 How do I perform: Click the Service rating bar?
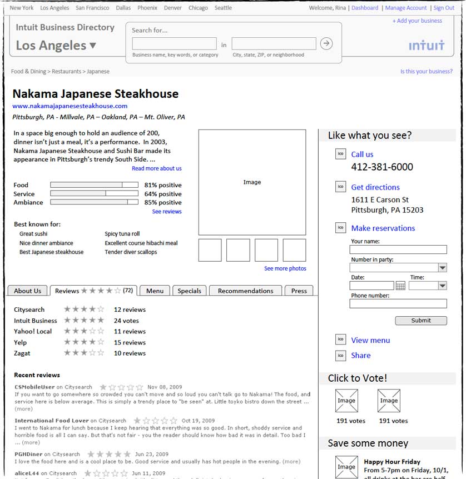(x=94, y=193)
